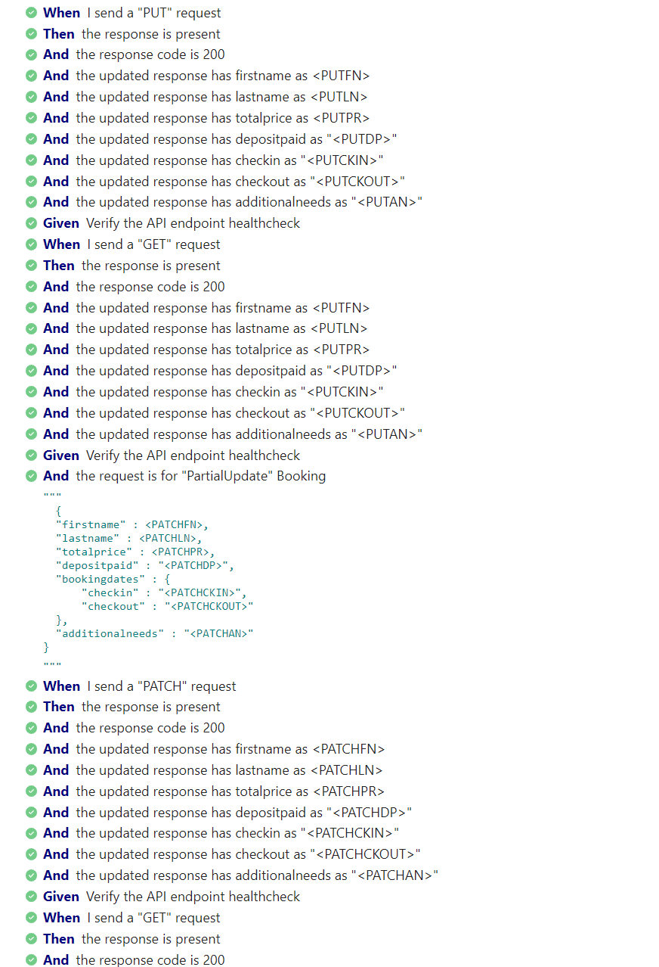Select the JSON line '"bookingdates" : {'
659x967 pixels.
(x=113, y=579)
